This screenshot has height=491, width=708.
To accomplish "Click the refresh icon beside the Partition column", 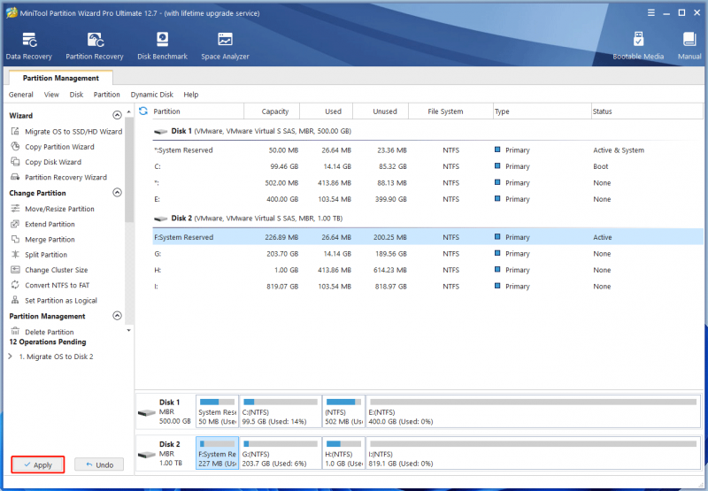I will (x=143, y=111).
